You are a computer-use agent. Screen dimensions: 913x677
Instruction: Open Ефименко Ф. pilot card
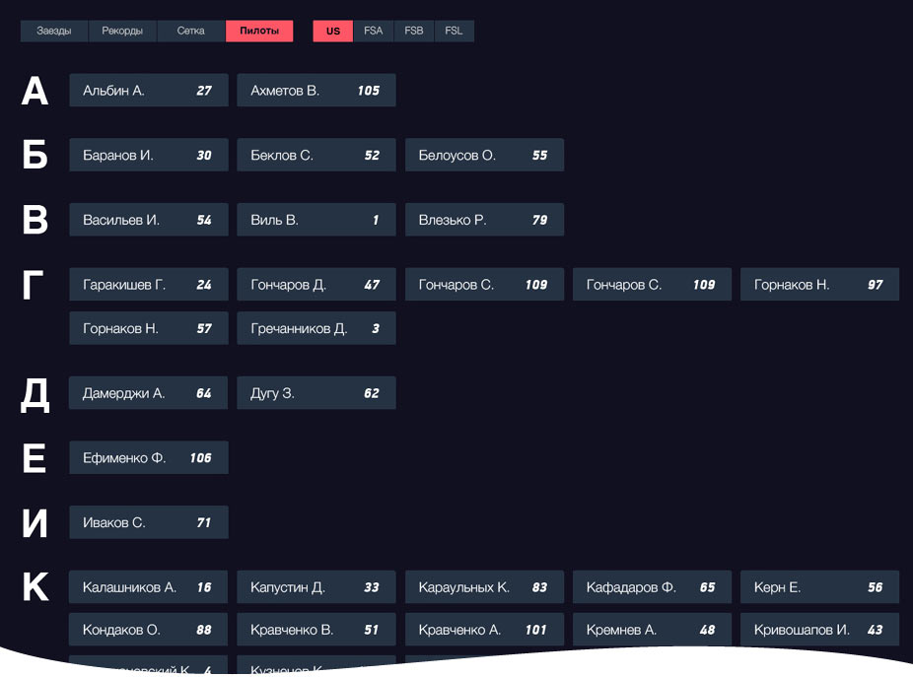[x=149, y=458]
